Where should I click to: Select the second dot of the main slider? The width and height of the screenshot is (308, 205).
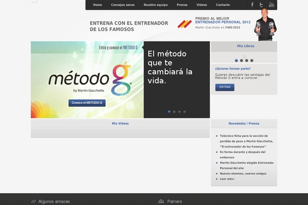point(174,112)
